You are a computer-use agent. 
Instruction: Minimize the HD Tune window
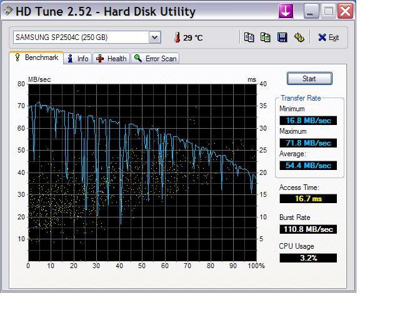pyautogui.click(x=311, y=11)
